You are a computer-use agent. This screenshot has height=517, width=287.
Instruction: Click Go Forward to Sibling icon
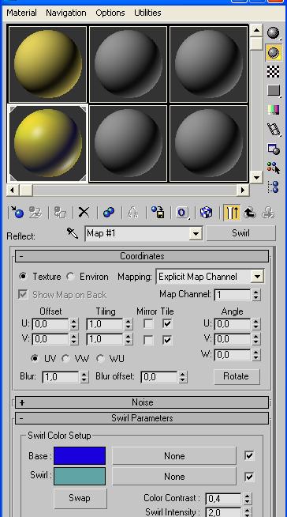coord(268,213)
